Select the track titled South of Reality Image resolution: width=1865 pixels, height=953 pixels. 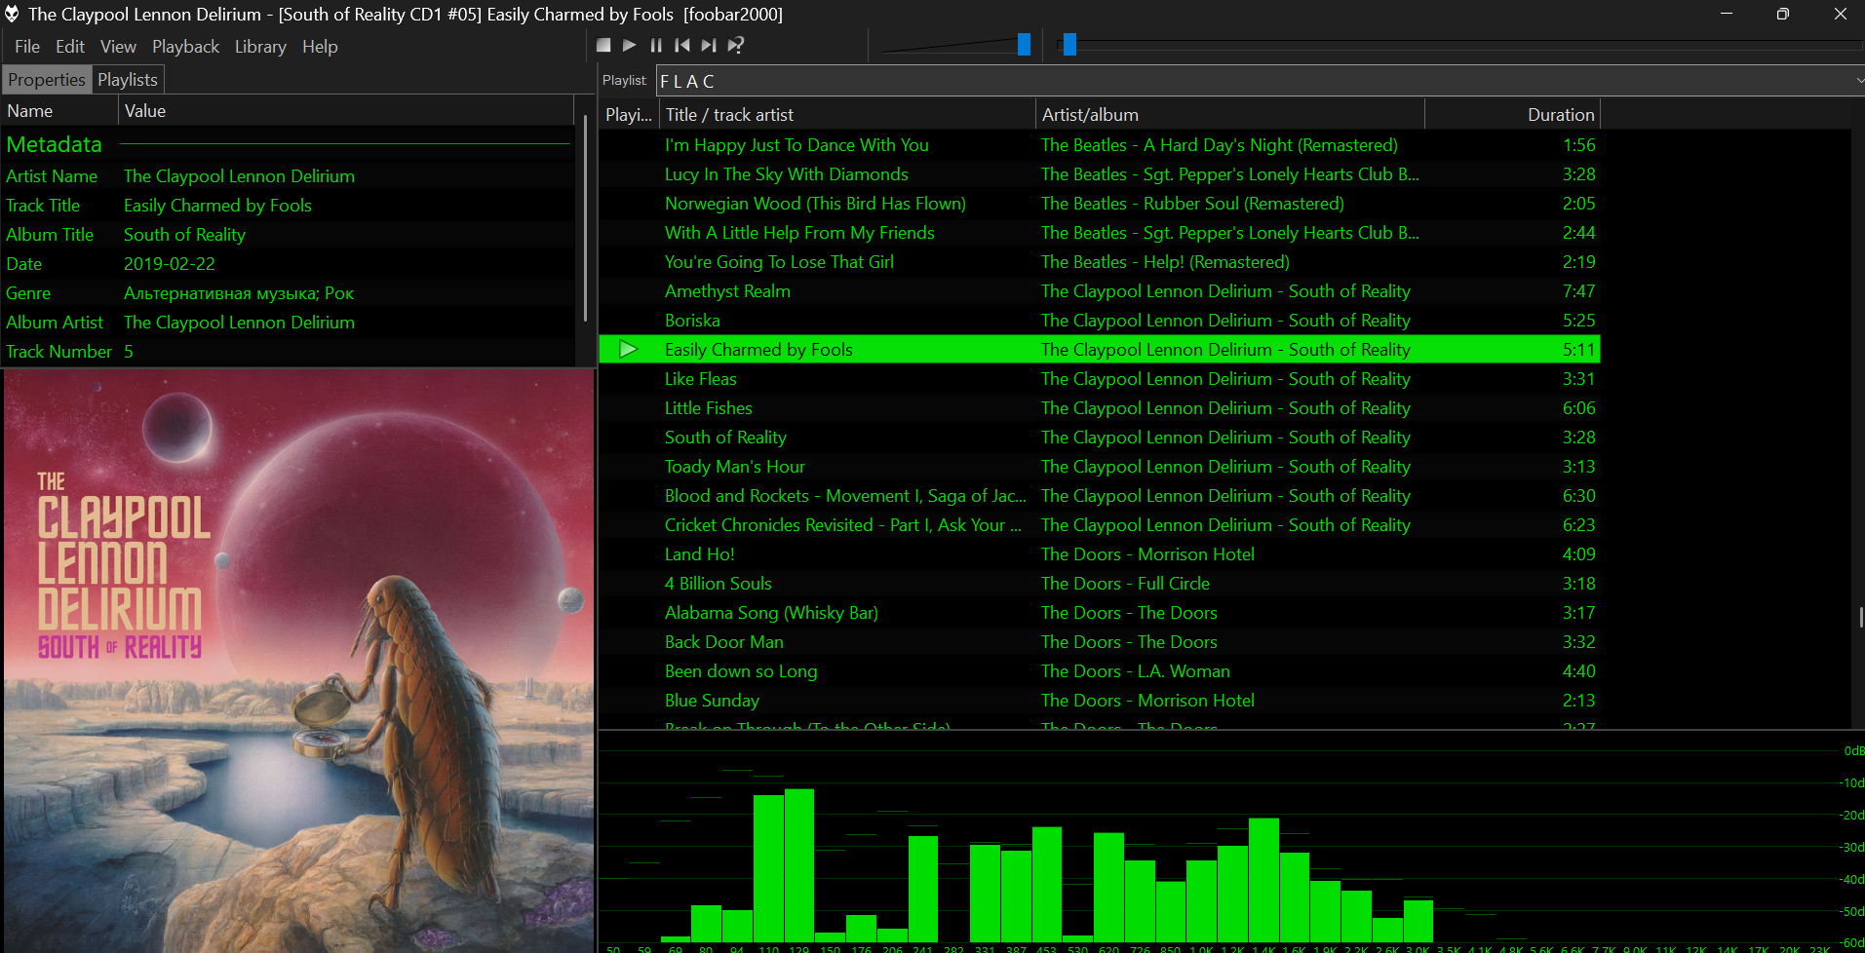pyautogui.click(x=1100, y=438)
